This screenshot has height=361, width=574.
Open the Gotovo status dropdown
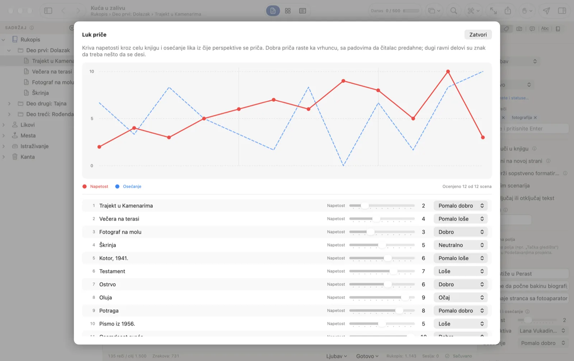tap(367, 356)
